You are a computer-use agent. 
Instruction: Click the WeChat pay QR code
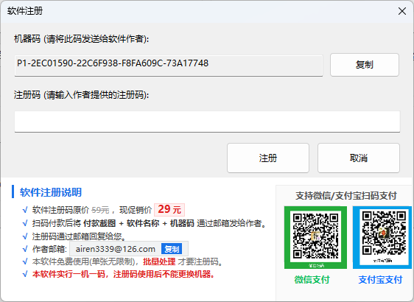315,237
